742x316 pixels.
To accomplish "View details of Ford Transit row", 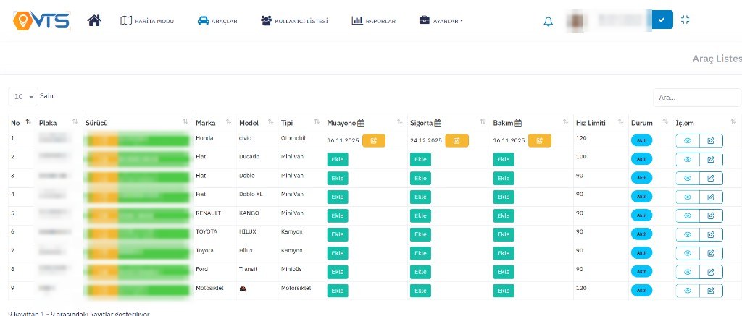I will (x=688, y=272).
